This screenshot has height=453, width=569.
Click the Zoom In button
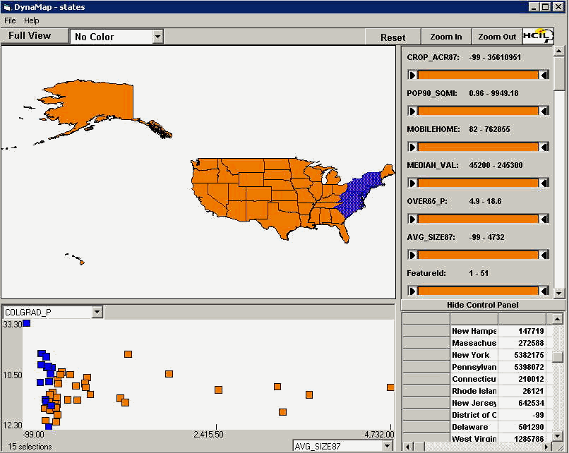click(x=446, y=37)
